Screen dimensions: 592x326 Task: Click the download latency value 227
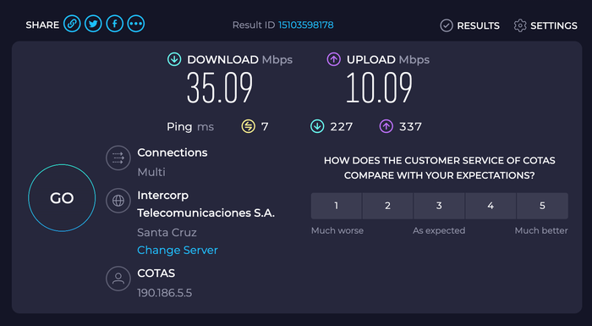pos(342,126)
